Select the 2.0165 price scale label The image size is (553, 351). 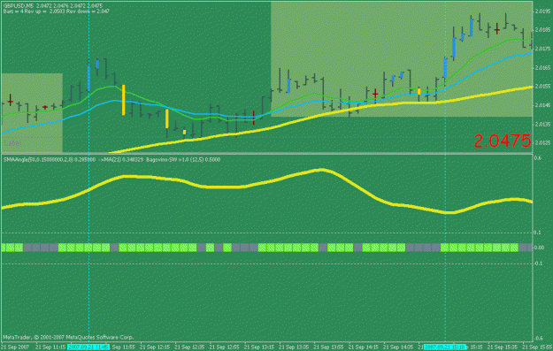tap(542, 67)
